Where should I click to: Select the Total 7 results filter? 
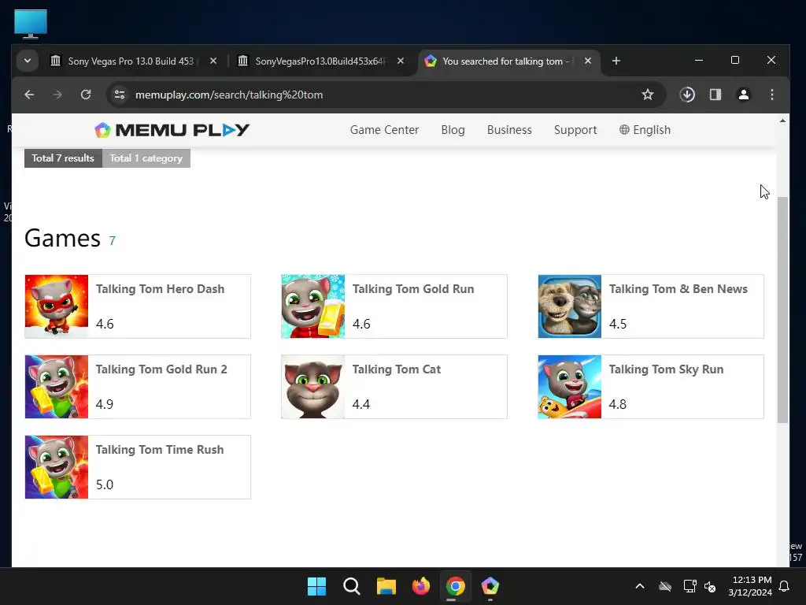click(63, 158)
